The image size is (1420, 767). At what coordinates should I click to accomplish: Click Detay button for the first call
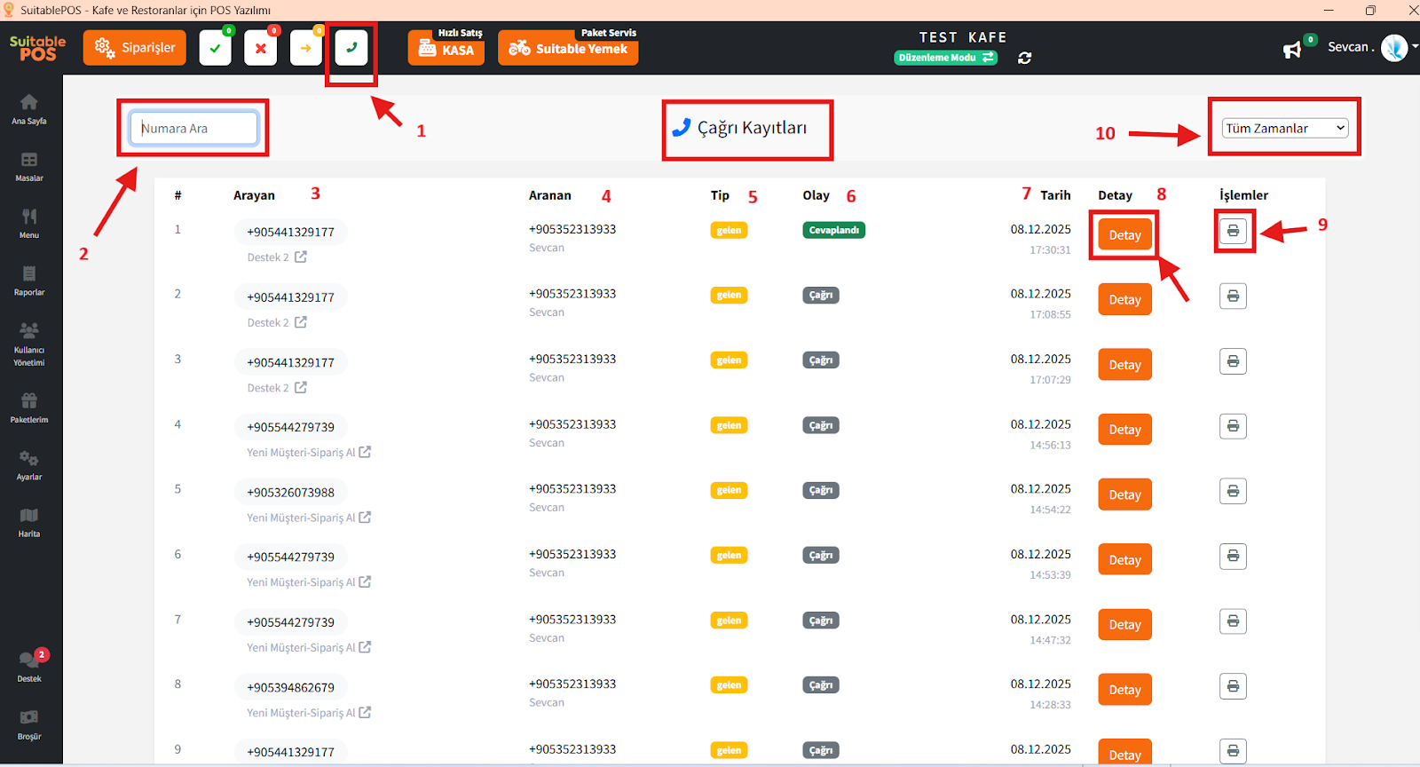(x=1124, y=235)
